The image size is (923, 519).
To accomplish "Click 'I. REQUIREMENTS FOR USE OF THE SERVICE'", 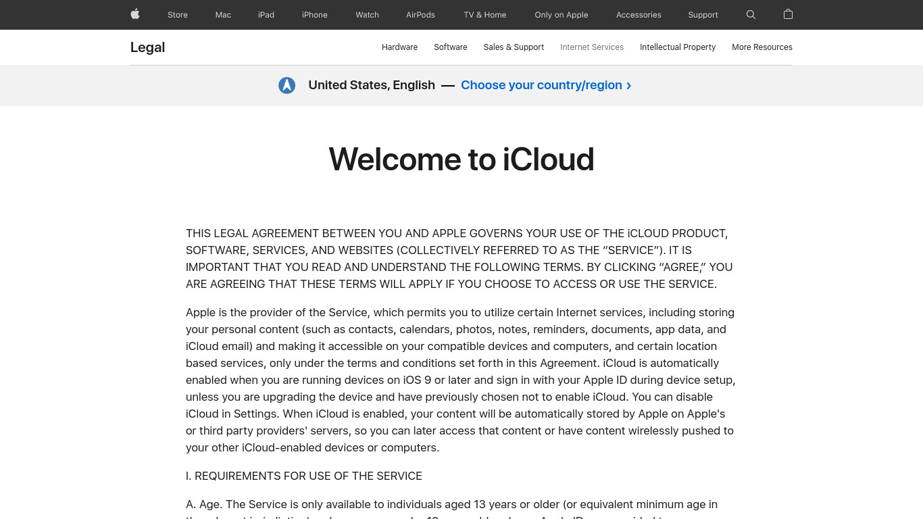I will (x=304, y=476).
